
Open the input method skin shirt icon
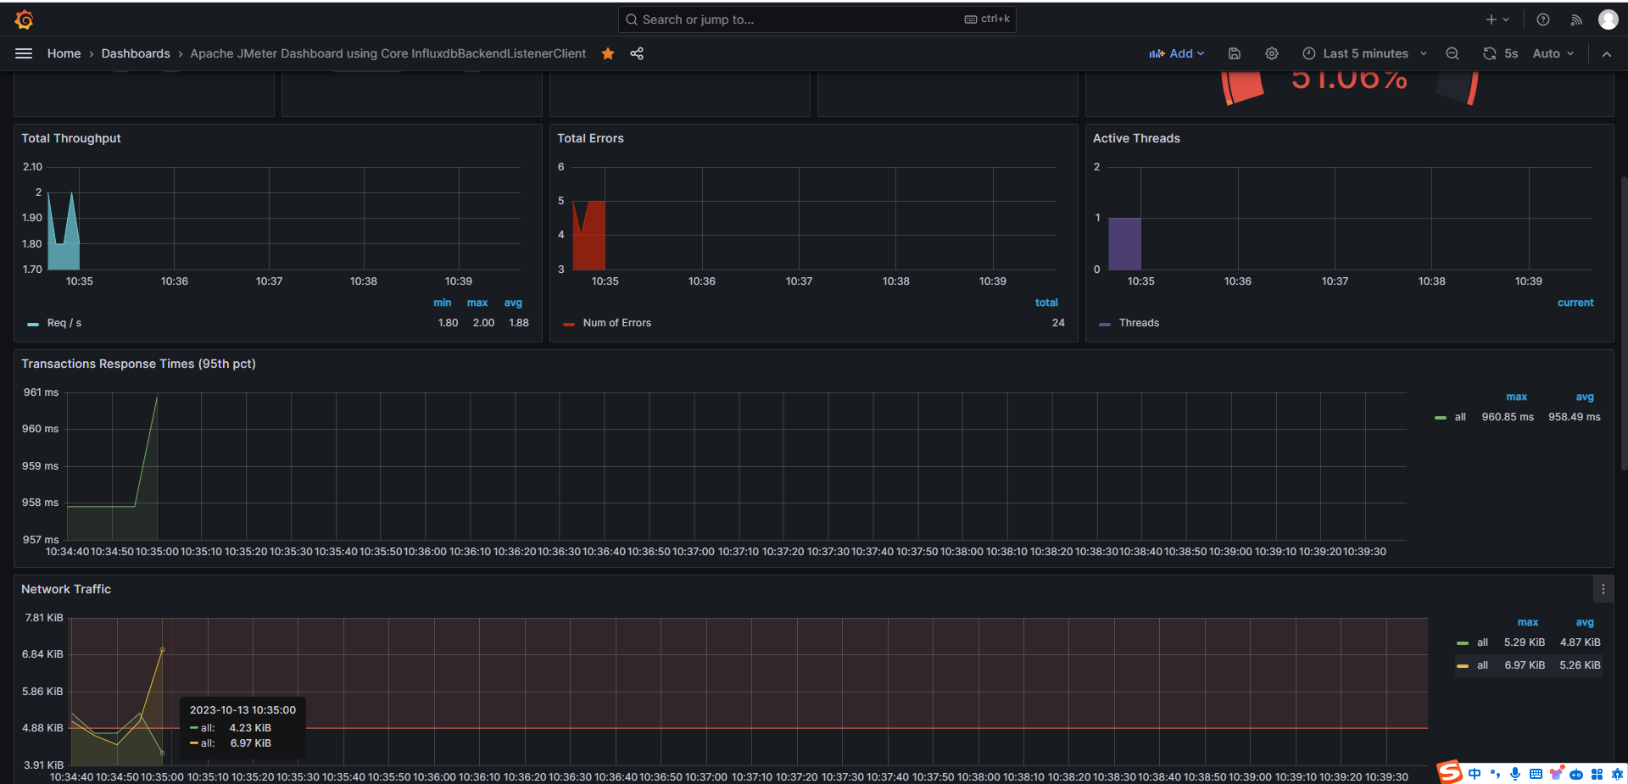point(1556,774)
